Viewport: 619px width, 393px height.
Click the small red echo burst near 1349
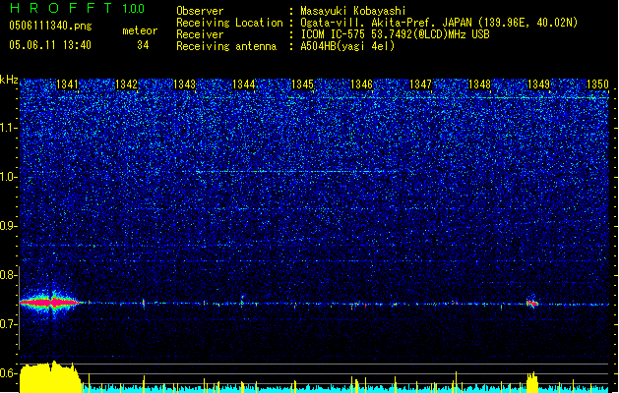532,304
